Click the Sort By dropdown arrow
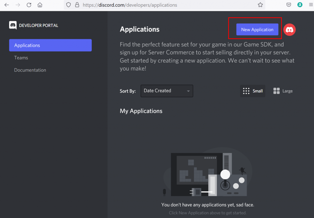Image resolution: width=314 pixels, height=218 pixels. (x=188, y=91)
